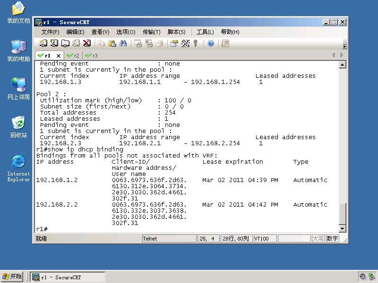Open the 查看(V) menu
Viewport: 378px width, 283px height.
point(100,32)
